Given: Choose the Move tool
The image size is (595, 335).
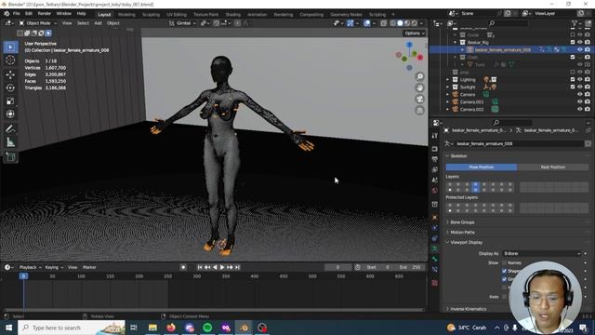Looking at the screenshot, I should click(x=10, y=74).
